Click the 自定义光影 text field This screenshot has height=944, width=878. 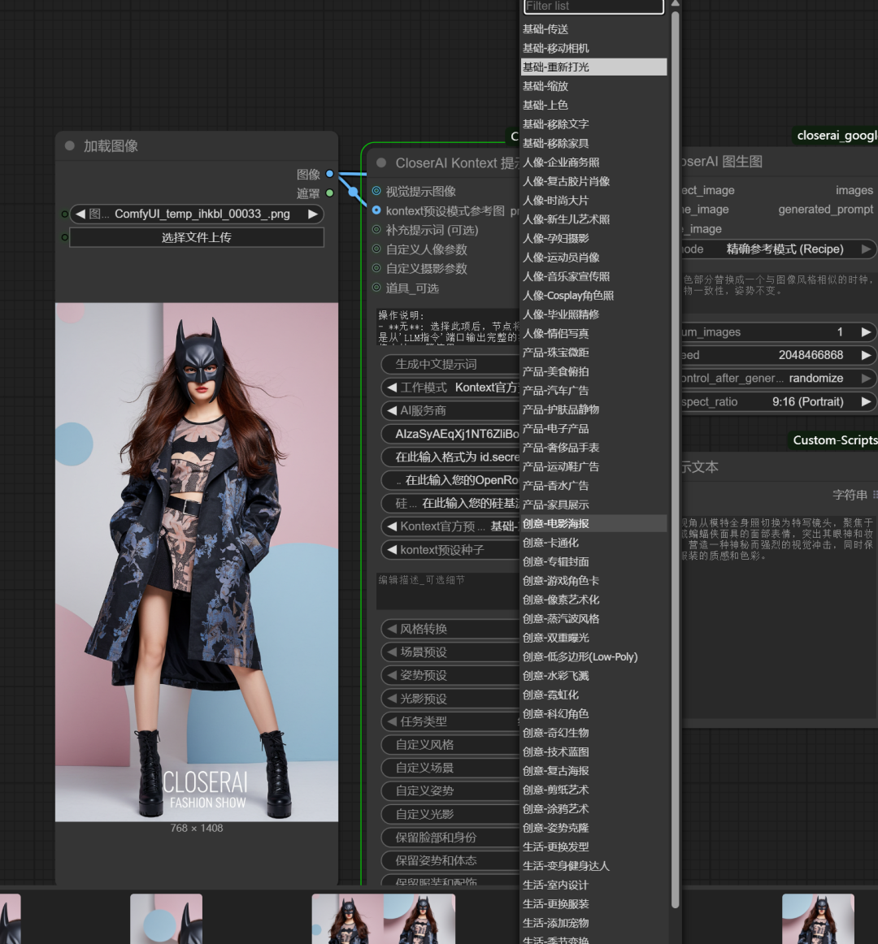pos(450,814)
